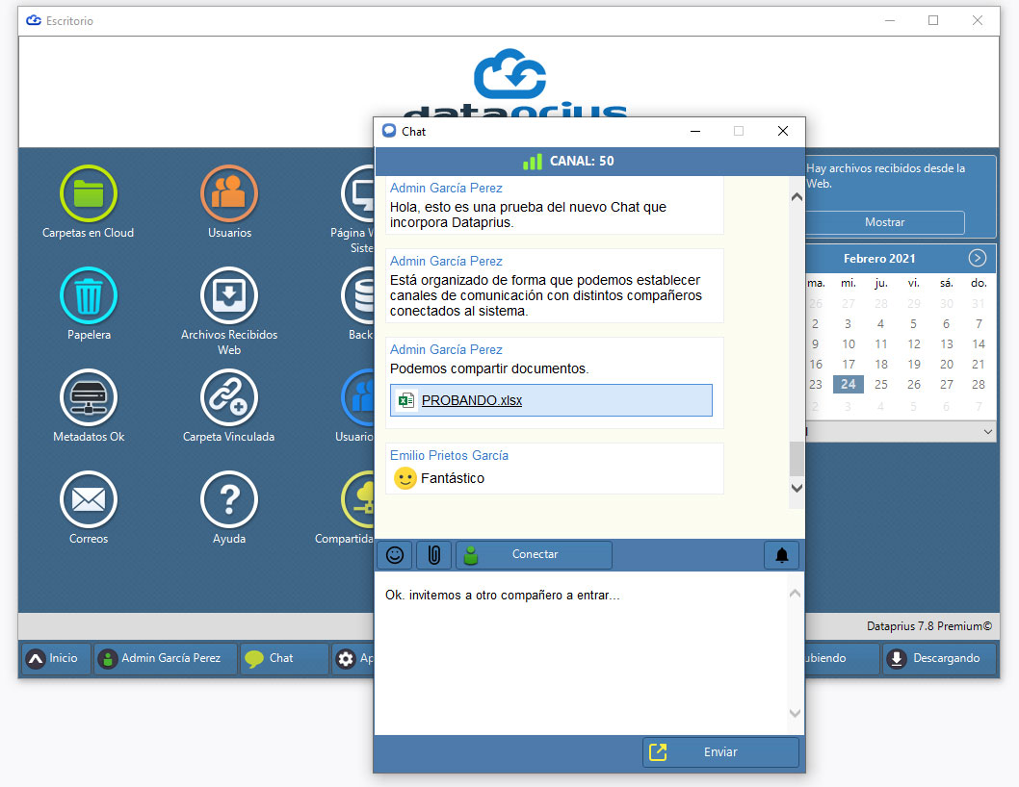
Task: Open the Inicio menu in taskbar
Action: [55, 658]
